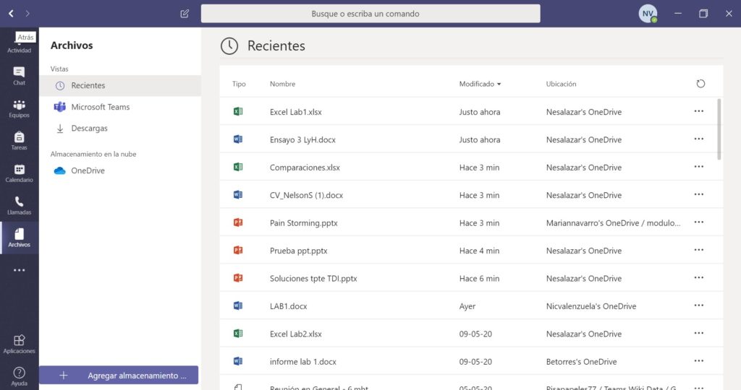Screen dimensions: 741x390
Task: Select Descargas view
Action: [x=89, y=129]
